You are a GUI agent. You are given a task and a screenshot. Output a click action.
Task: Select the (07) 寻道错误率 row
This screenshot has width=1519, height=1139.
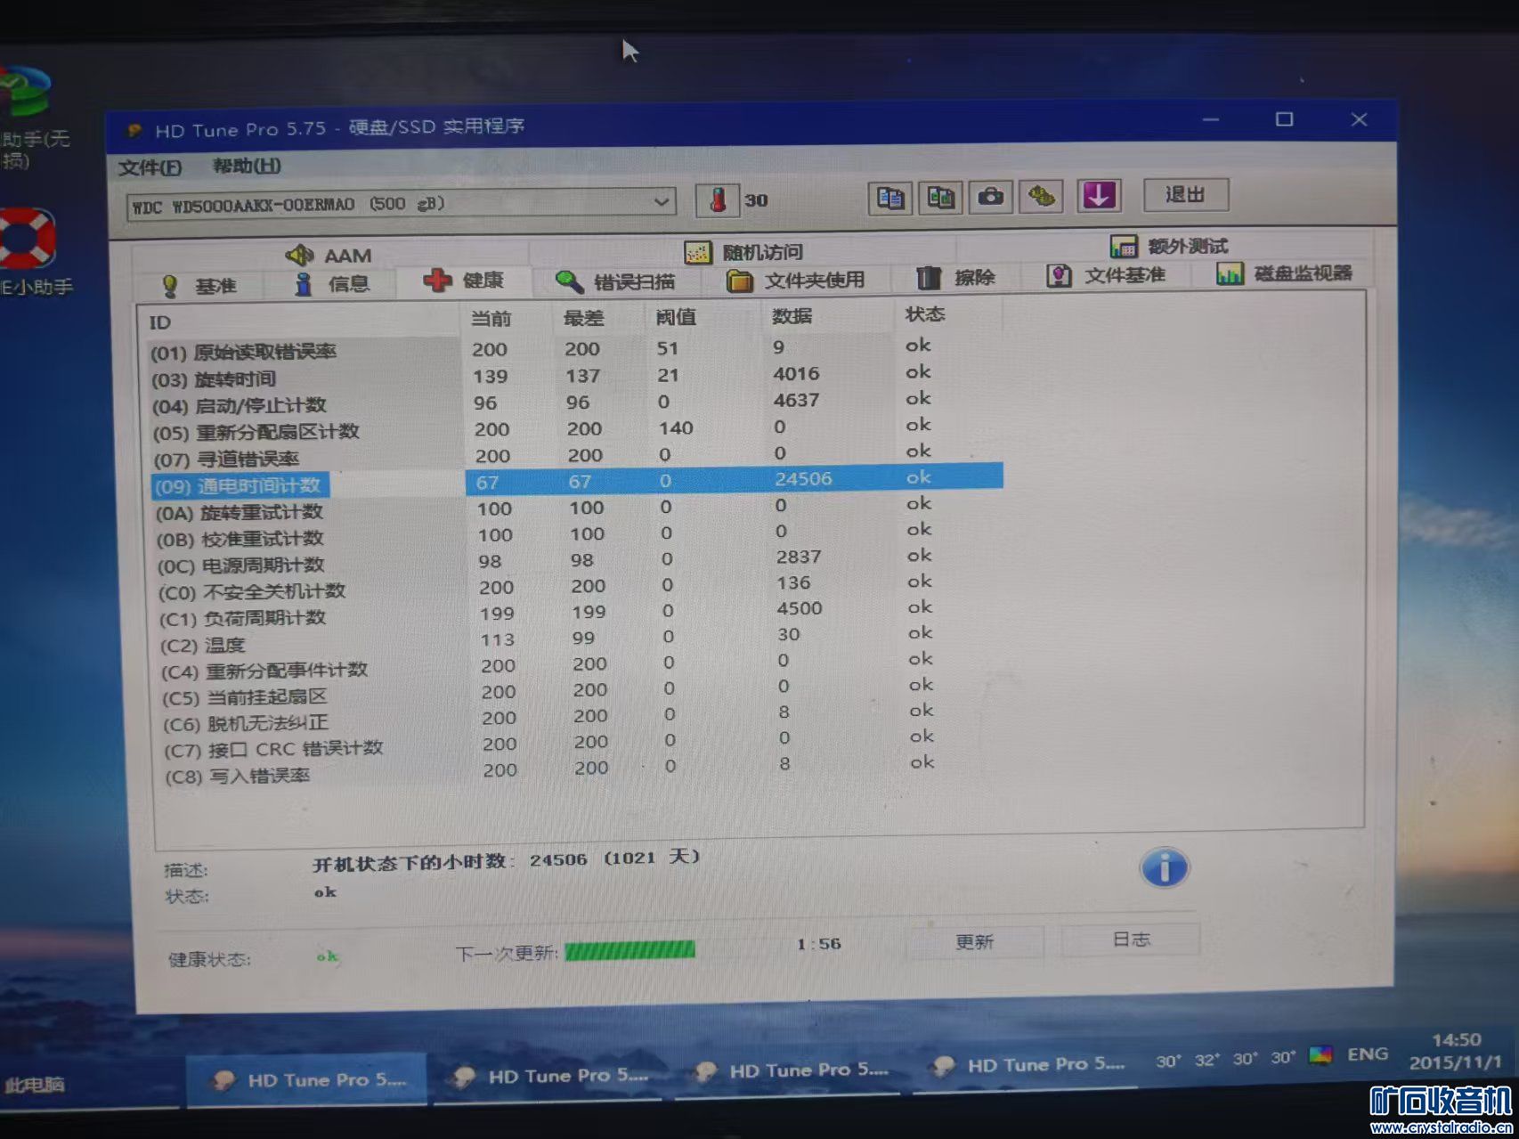tap(576, 455)
